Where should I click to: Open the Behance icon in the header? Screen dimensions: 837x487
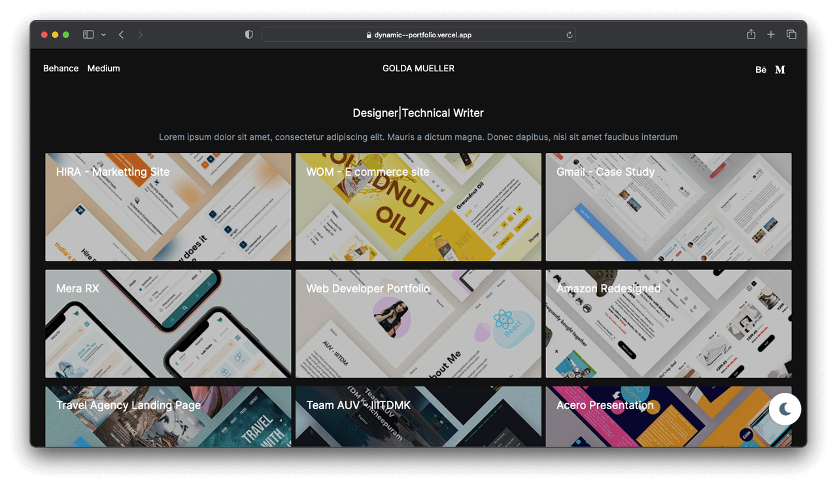coord(760,69)
